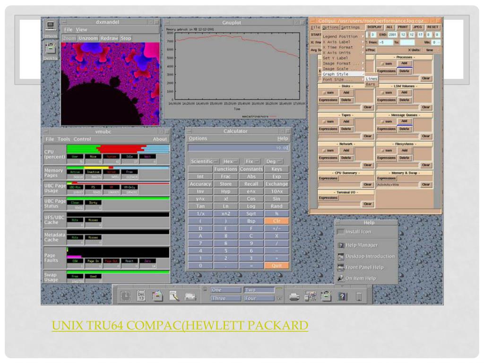Launch the text editor pencil icon
Image resolution: width=484 pixels, height=363 pixels.
174,296
